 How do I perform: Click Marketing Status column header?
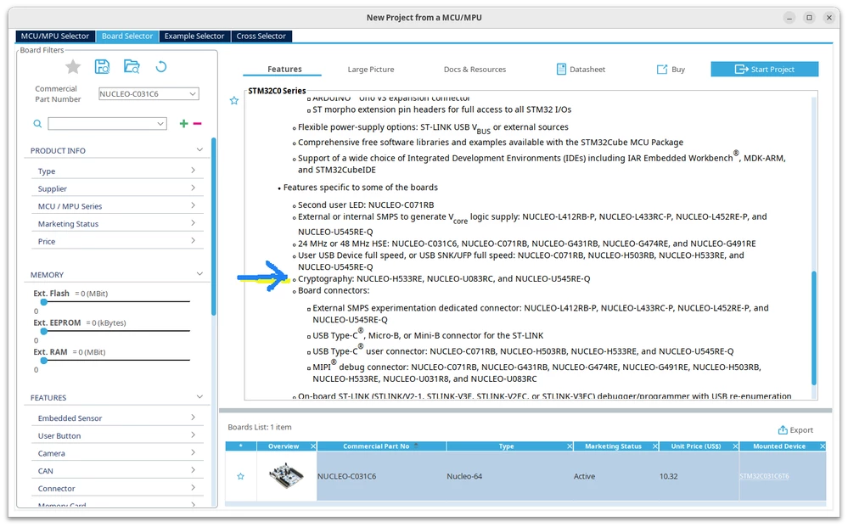613,446
